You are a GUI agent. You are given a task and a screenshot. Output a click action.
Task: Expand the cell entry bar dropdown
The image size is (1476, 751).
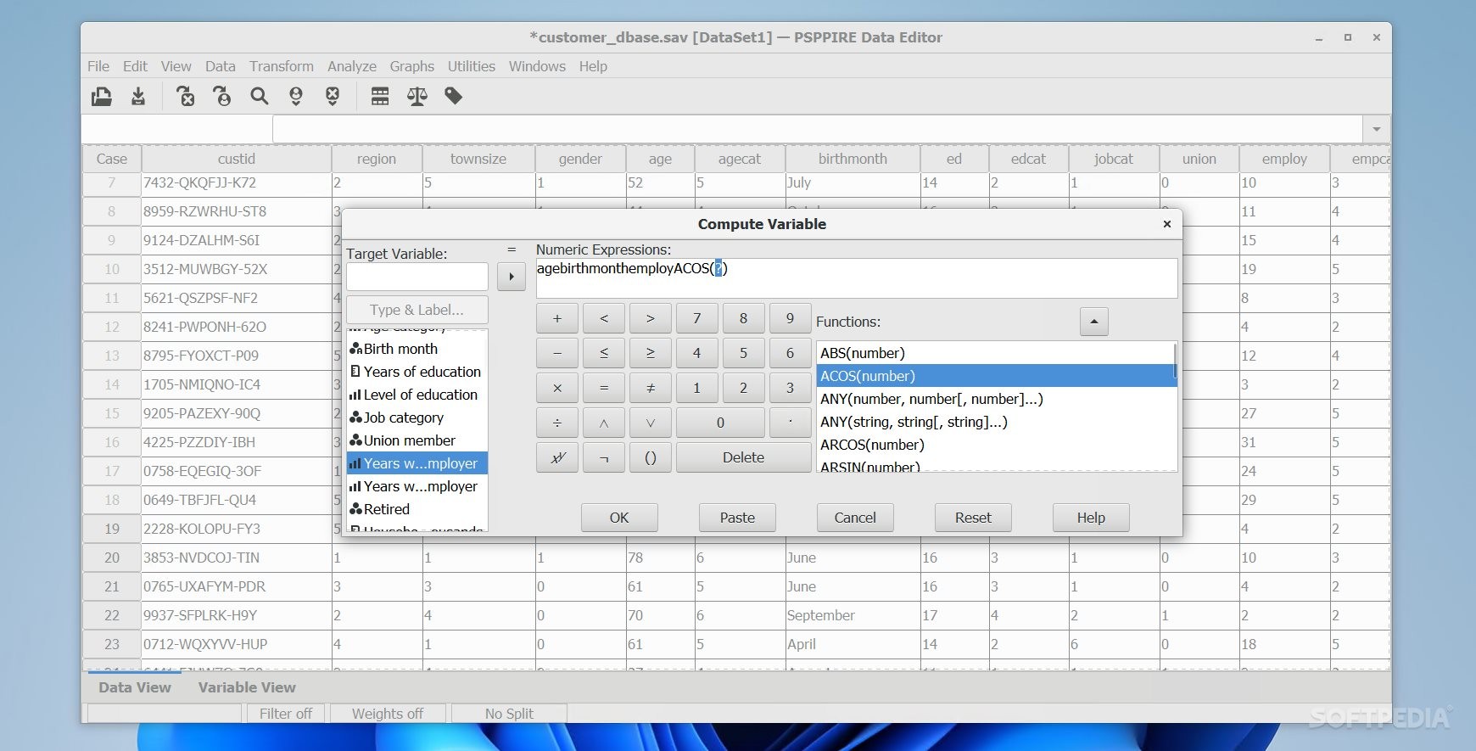click(x=1377, y=129)
